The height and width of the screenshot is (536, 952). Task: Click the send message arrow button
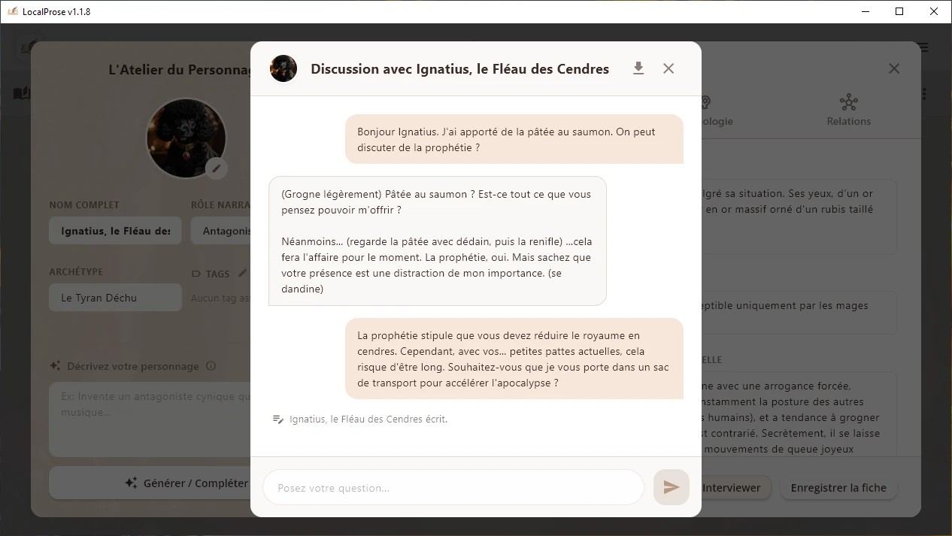point(671,487)
